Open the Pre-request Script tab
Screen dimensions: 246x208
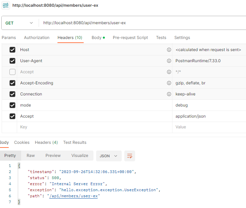[x=130, y=38]
